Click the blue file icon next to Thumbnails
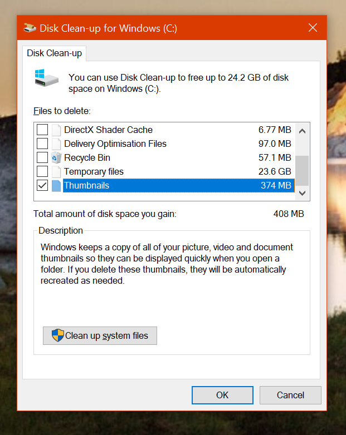The image size is (346, 435). click(56, 186)
